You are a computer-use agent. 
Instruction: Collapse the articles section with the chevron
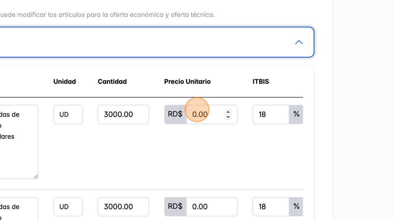tap(299, 42)
